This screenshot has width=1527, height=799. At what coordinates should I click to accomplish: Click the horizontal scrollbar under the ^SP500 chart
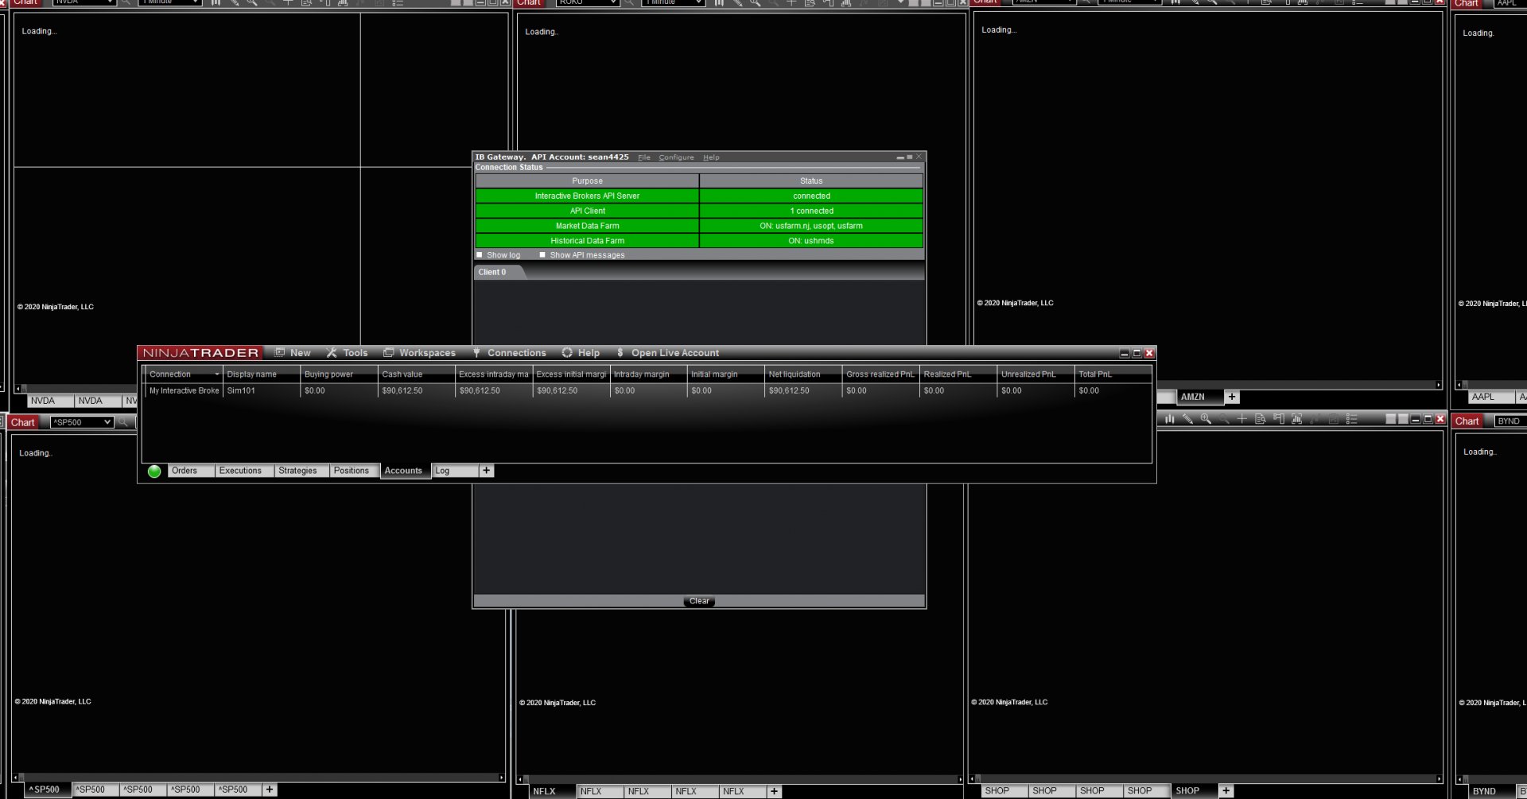click(258, 778)
